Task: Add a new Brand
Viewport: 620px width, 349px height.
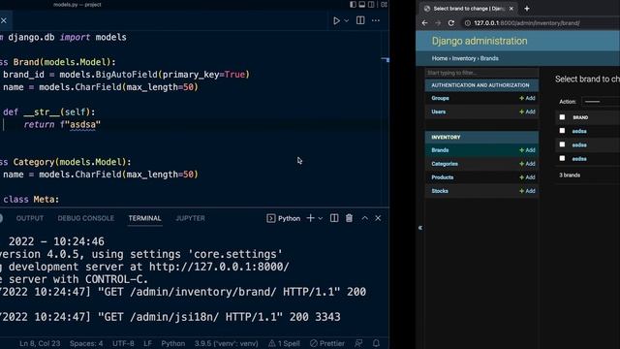Action: 527,150
